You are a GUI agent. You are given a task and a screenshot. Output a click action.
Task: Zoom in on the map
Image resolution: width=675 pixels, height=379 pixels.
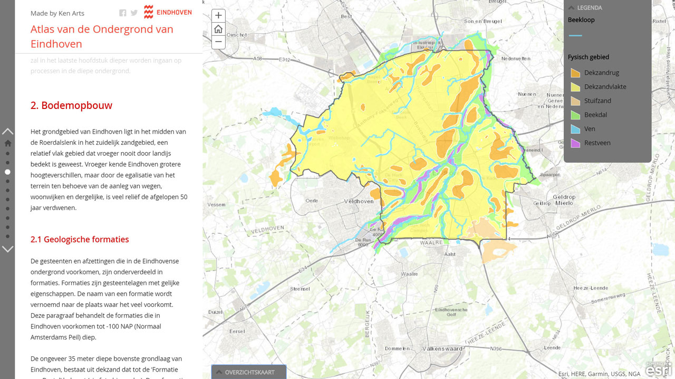tap(218, 16)
